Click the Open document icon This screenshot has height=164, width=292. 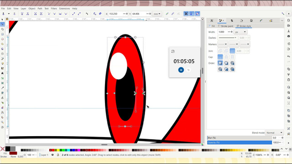point(289,26)
